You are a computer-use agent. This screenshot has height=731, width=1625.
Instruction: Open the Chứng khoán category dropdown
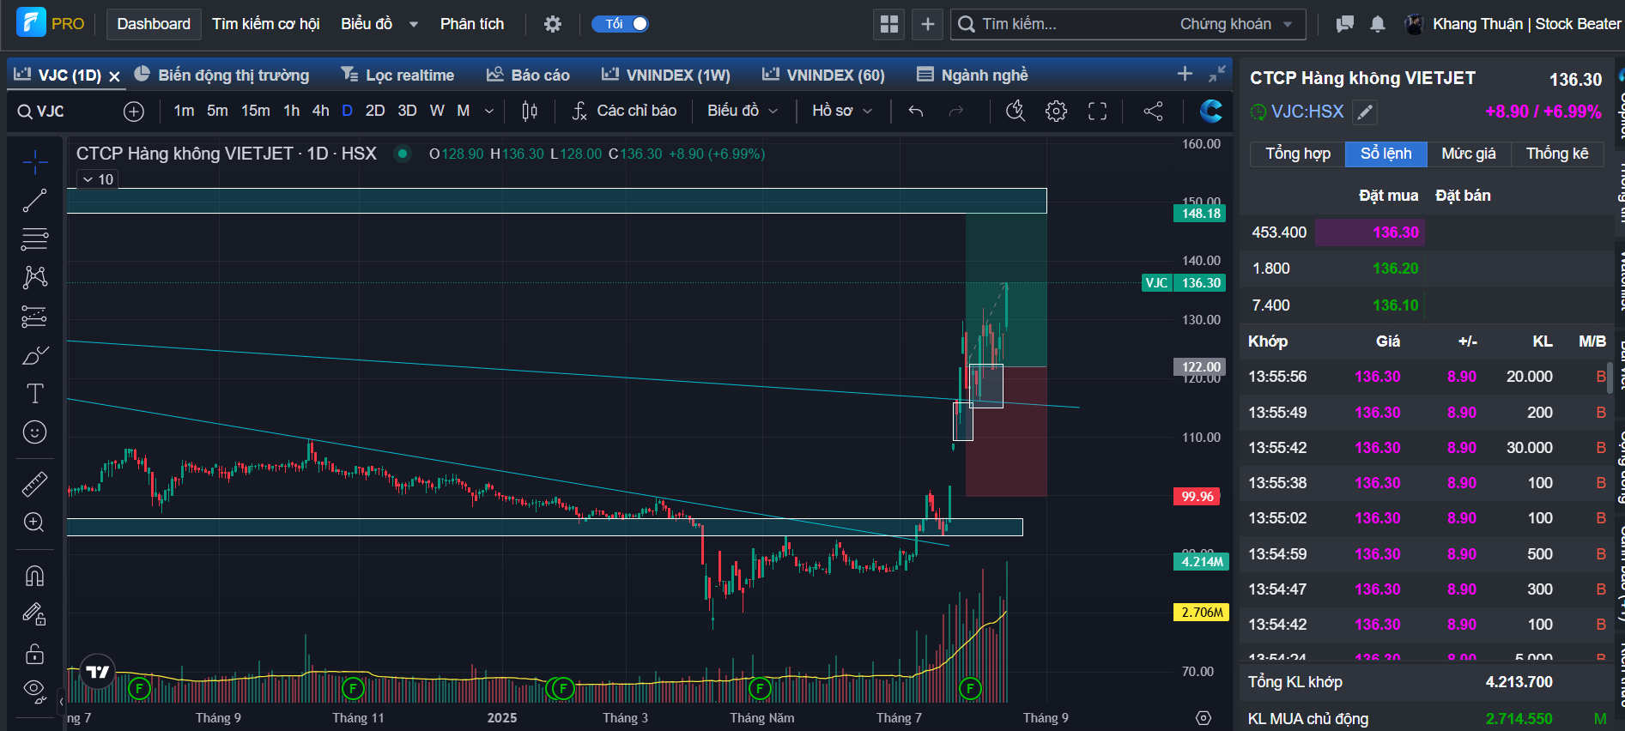[1236, 24]
